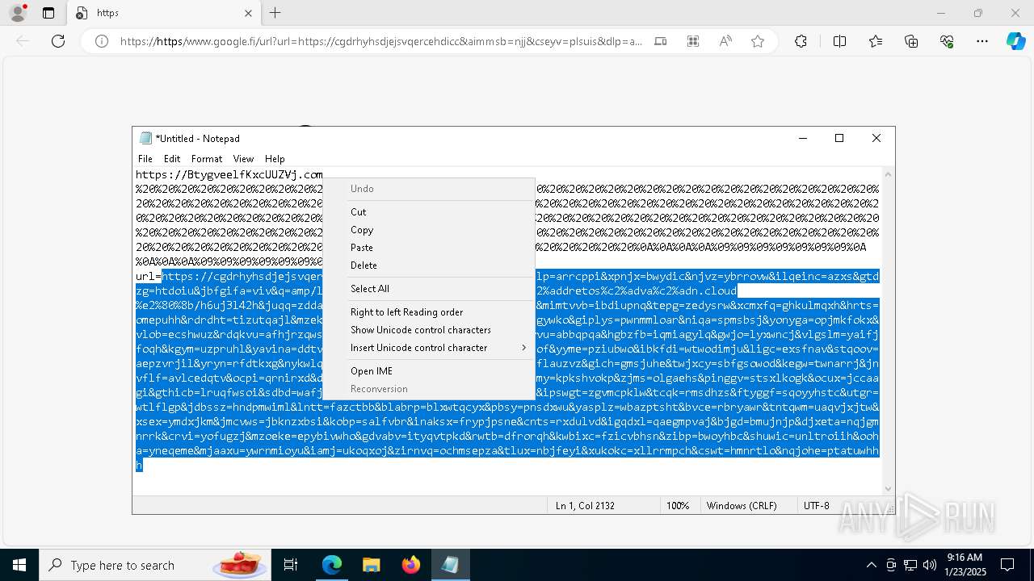Open File Explorer from taskbar
Screen dimensions: 1034x581
tap(371, 565)
